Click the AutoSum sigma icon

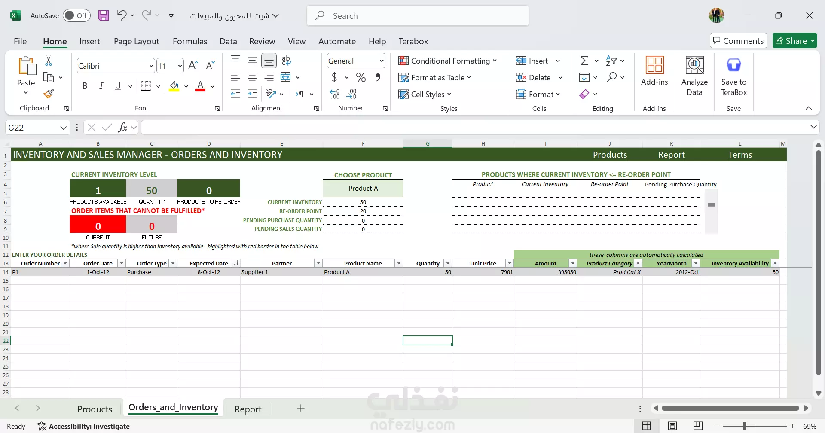pos(584,61)
